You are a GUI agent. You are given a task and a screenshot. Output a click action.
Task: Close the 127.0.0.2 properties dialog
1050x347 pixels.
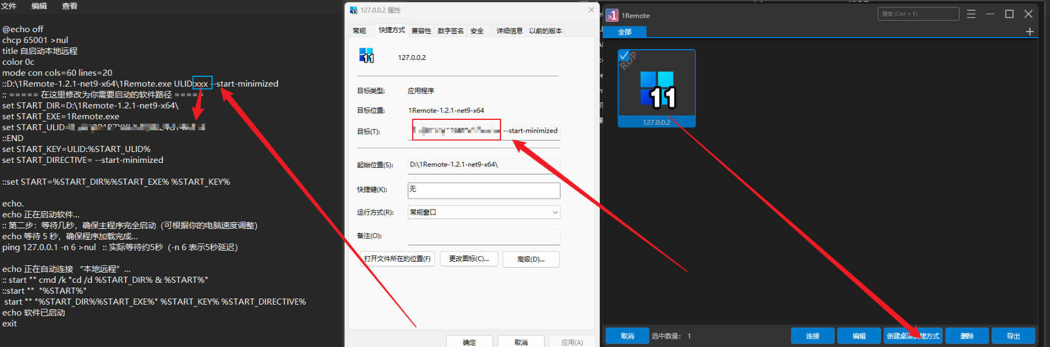(591, 10)
